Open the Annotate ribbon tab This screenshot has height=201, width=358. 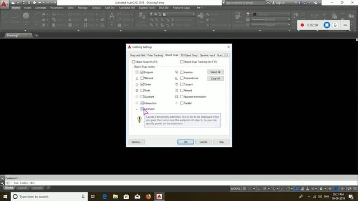pyautogui.click(x=40, y=8)
